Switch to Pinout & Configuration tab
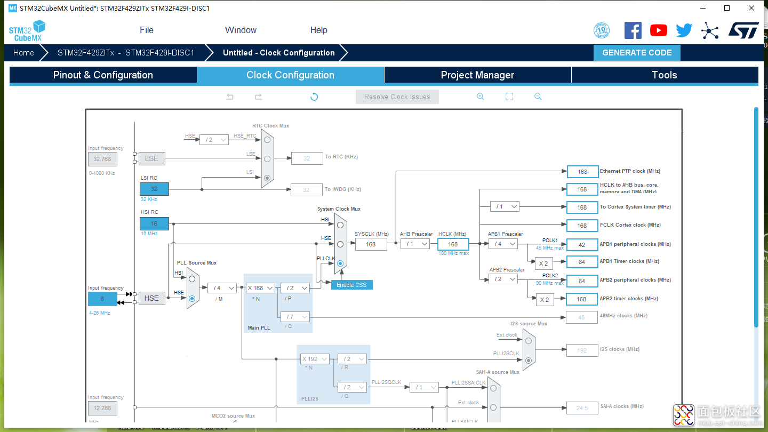Image resolution: width=768 pixels, height=432 pixels. click(x=103, y=75)
